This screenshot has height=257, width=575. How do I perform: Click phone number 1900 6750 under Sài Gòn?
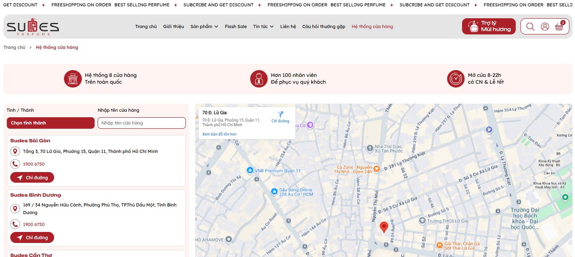coord(34,164)
